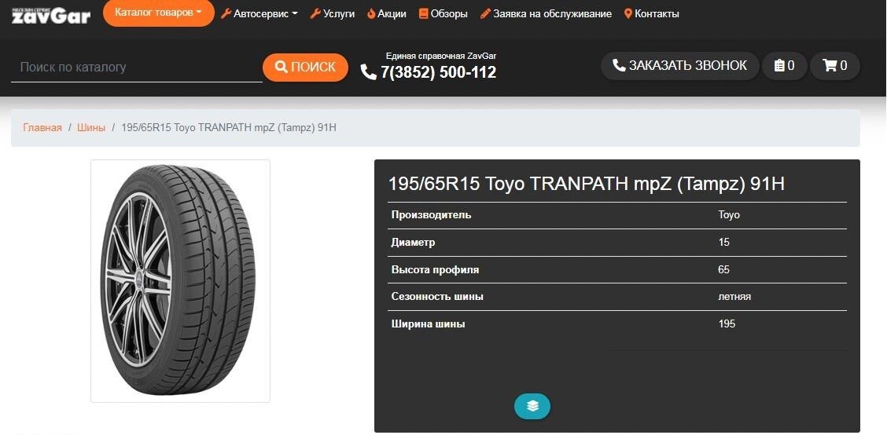This screenshot has height=435, width=887.
Task: Open the Обзоры section
Action: tap(443, 13)
